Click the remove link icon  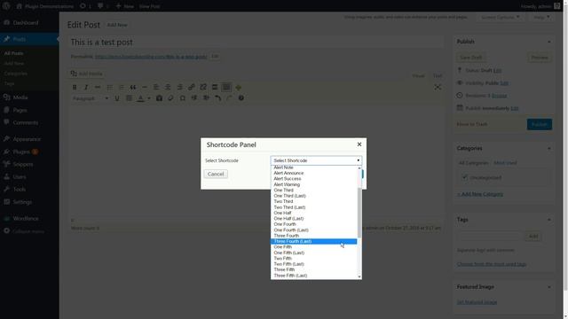(203, 87)
